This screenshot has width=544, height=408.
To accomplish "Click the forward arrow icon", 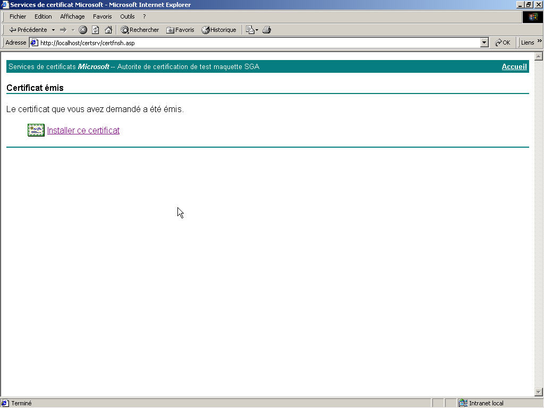I will [x=63, y=30].
